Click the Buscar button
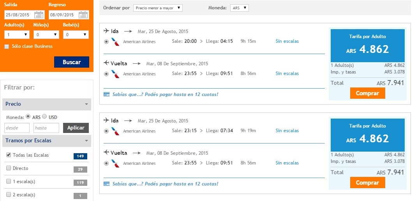416x201 pixels. [x=72, y=62]
